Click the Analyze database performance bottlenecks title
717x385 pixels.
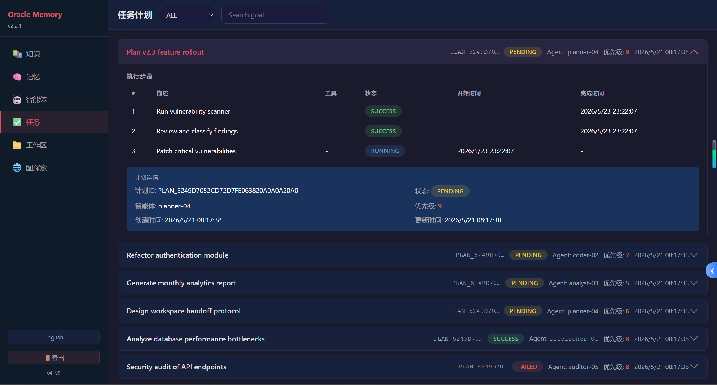tap(196, 339)
